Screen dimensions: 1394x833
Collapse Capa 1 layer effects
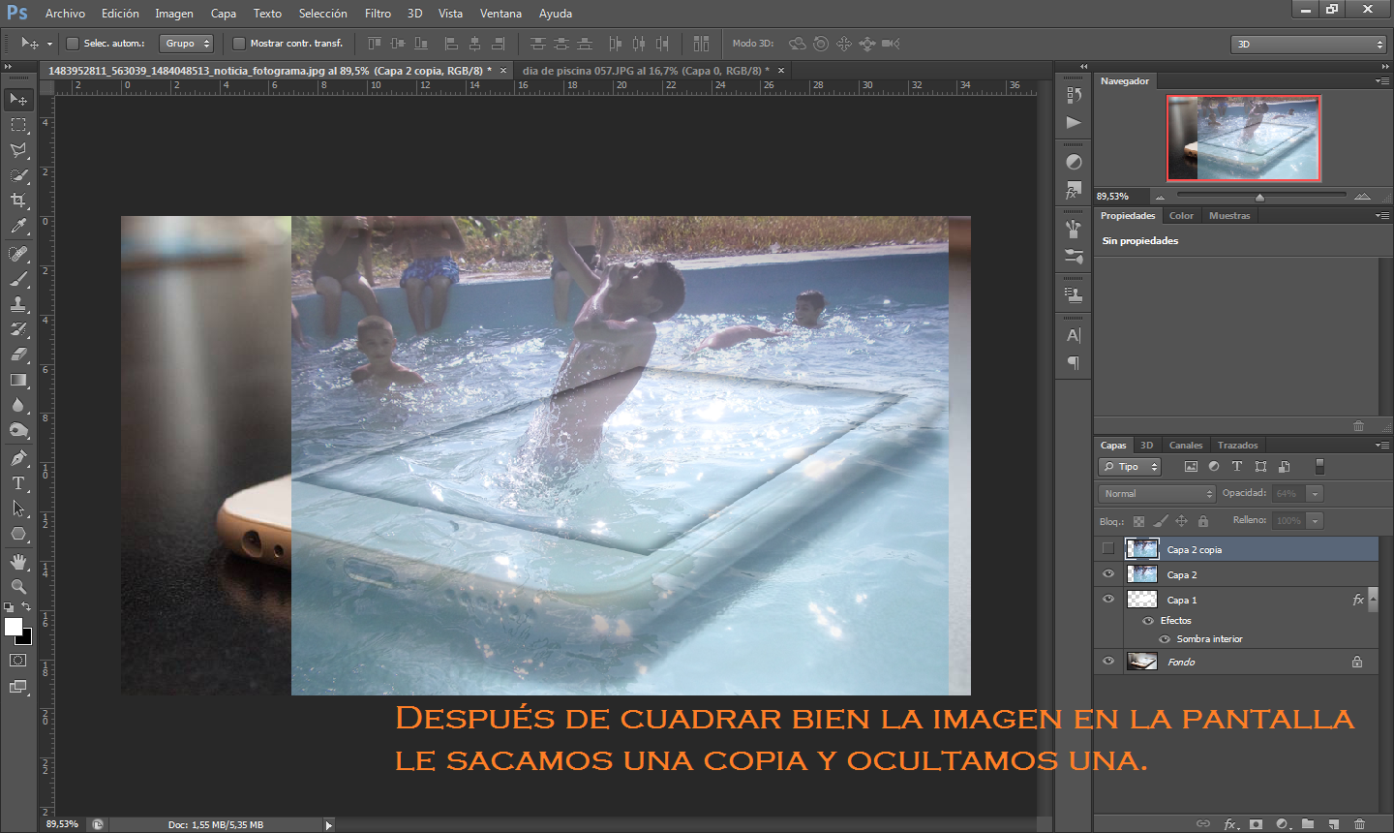1373,600
